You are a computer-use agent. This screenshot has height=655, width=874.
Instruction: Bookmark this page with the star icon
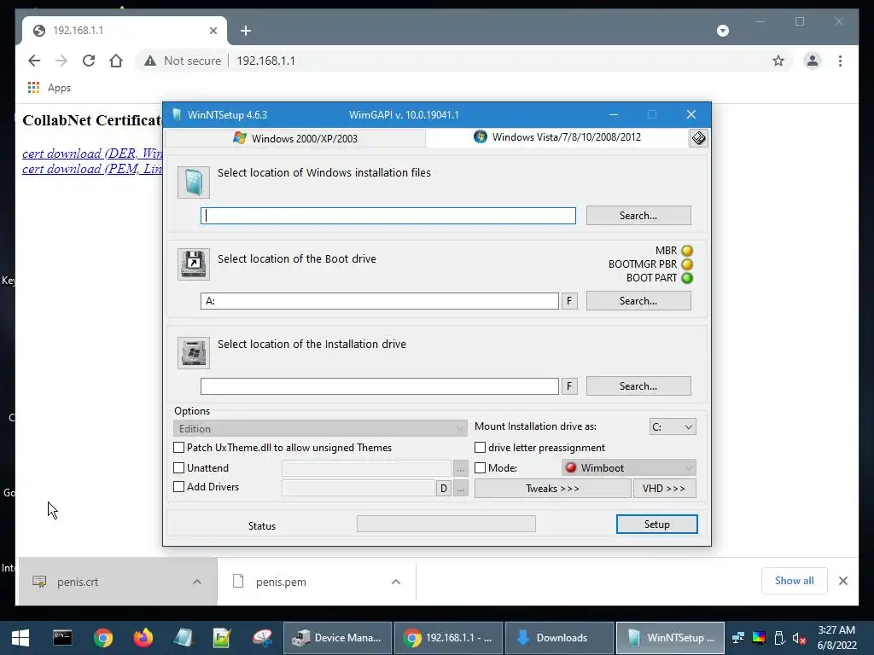[x=778, y=61]
